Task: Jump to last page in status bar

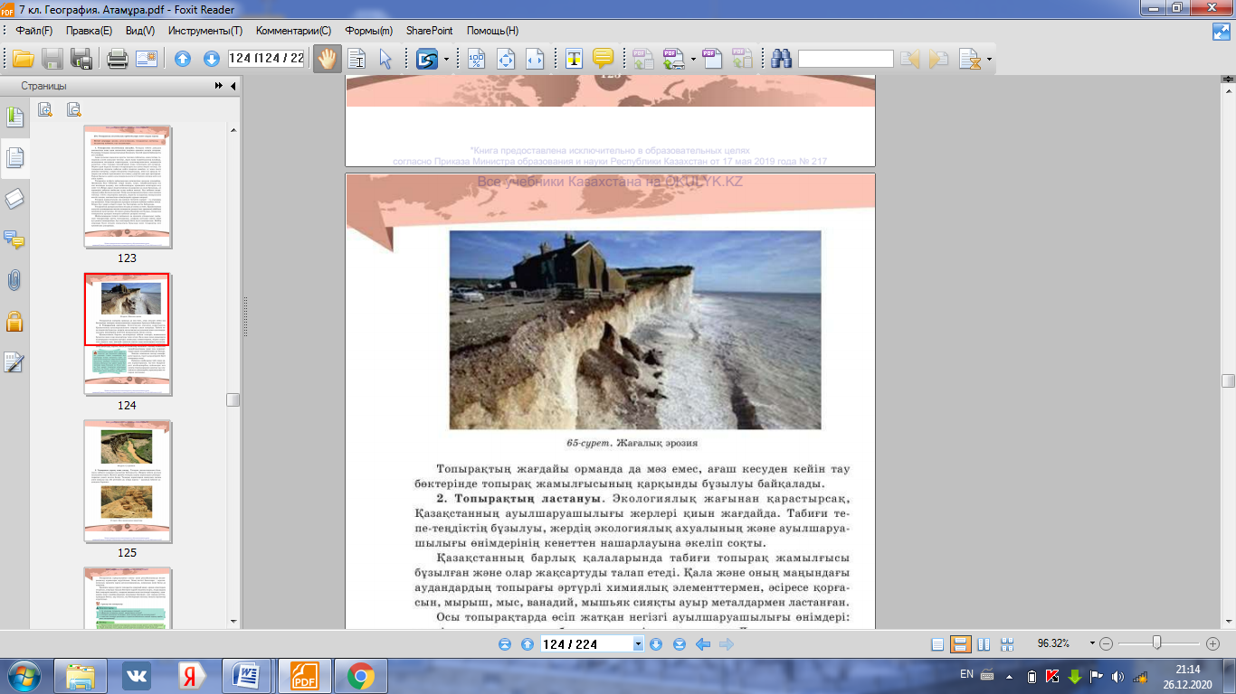Action: [x=678, y=644]
